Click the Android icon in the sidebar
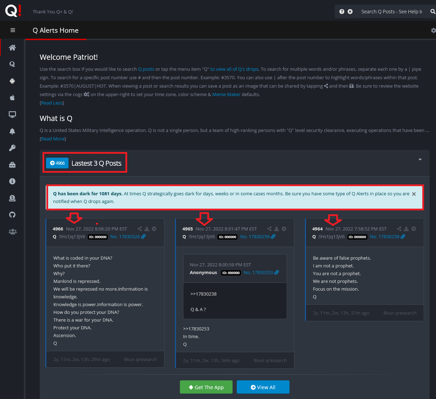The width and height of the screenshot is (436, 399). (12, 81)
